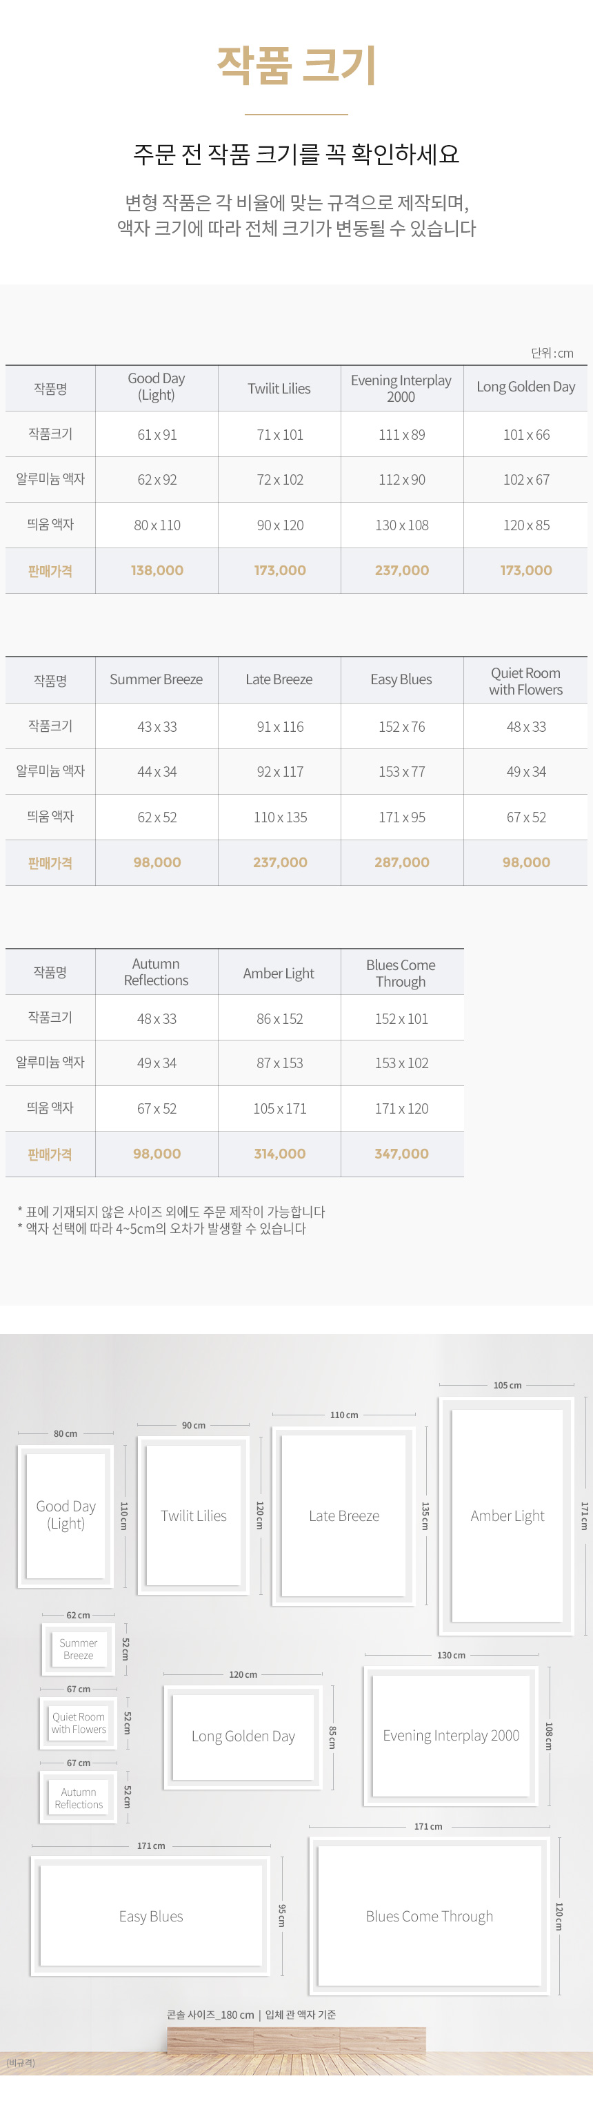Click the Autumn Reflections small frame
593x2121 pixels.
pos(78,1797)
